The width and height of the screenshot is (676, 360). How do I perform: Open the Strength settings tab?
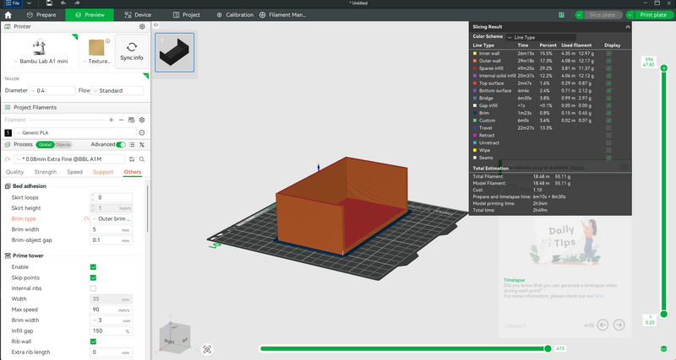point(46,172)
